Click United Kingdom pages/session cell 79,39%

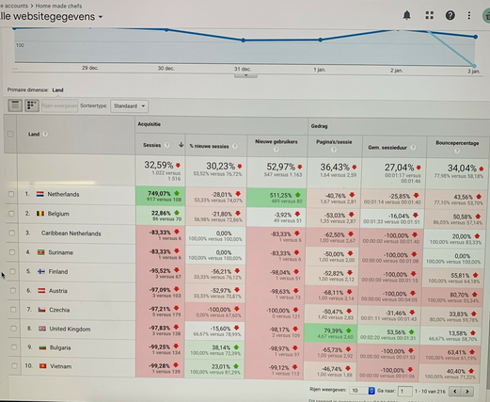click(x=332, y=333)
